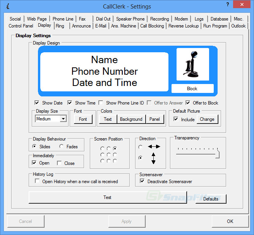The width and height of the screenshot is (254, 235).
Task: Restore settings with Defaults button
Action: pyautogui.click(x=211, y=199)
